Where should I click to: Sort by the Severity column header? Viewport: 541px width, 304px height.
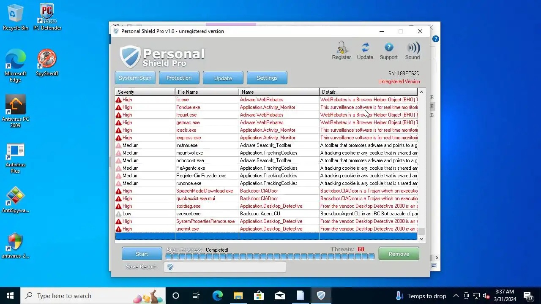point(145,92)
